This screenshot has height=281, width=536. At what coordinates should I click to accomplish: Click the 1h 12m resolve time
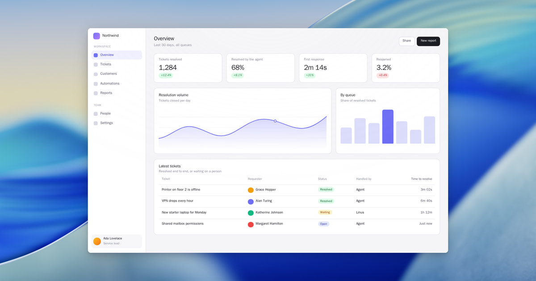[x=427, y=212]
